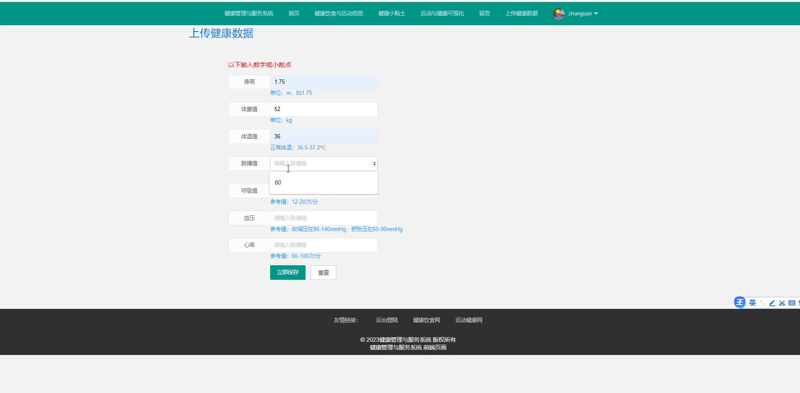Open 后台登陆 footer link
Viewport: 800px width, 393px height.
pos(387,320)
